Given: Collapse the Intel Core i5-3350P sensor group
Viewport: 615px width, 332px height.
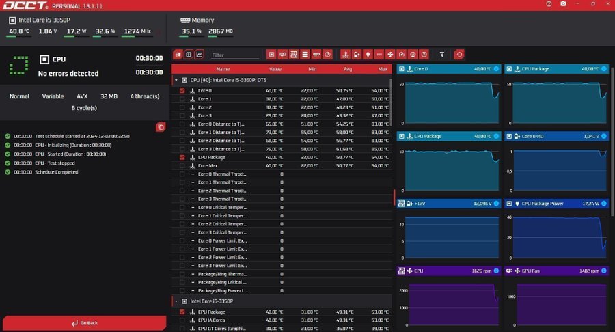Looking at the screenshot, I should [x=176, y=301].
